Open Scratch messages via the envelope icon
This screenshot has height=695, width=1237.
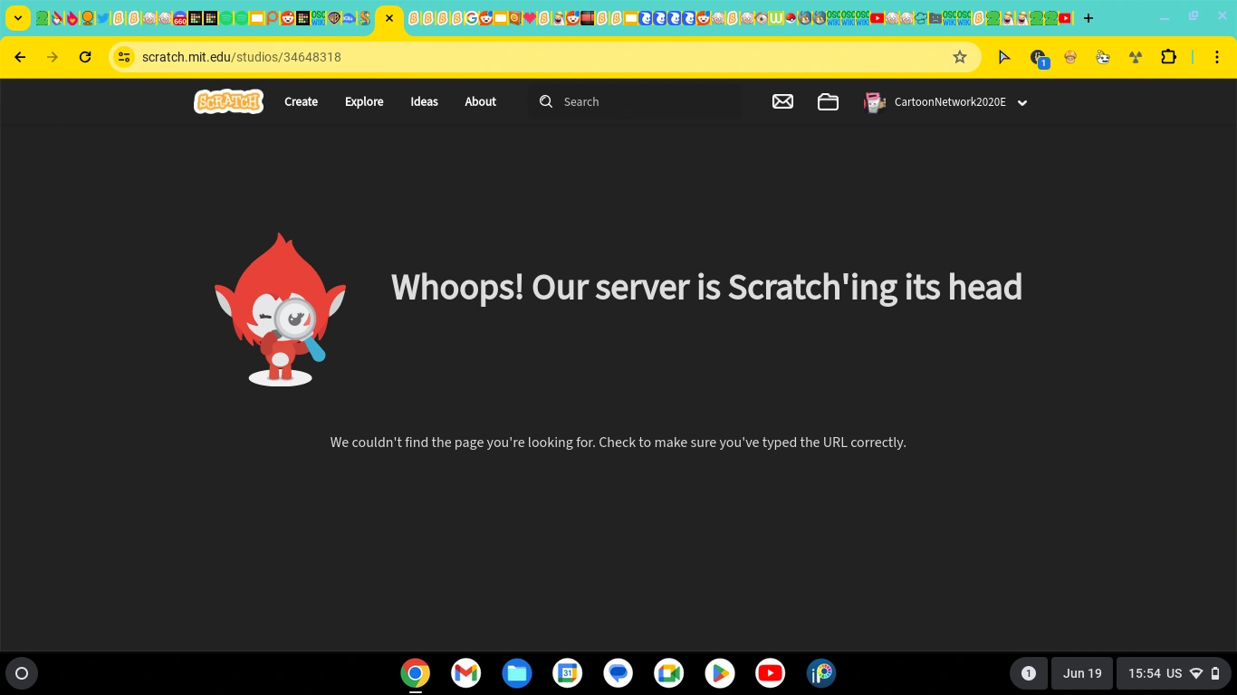click(782, 101)
